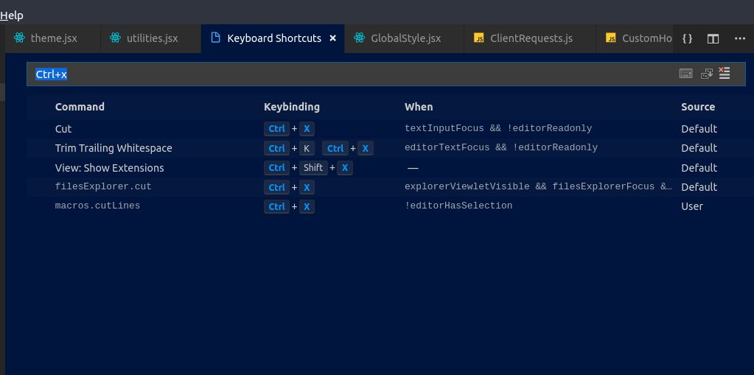
Task: Close the Keyboard Shortcuts tab
Action: point(332,38)
